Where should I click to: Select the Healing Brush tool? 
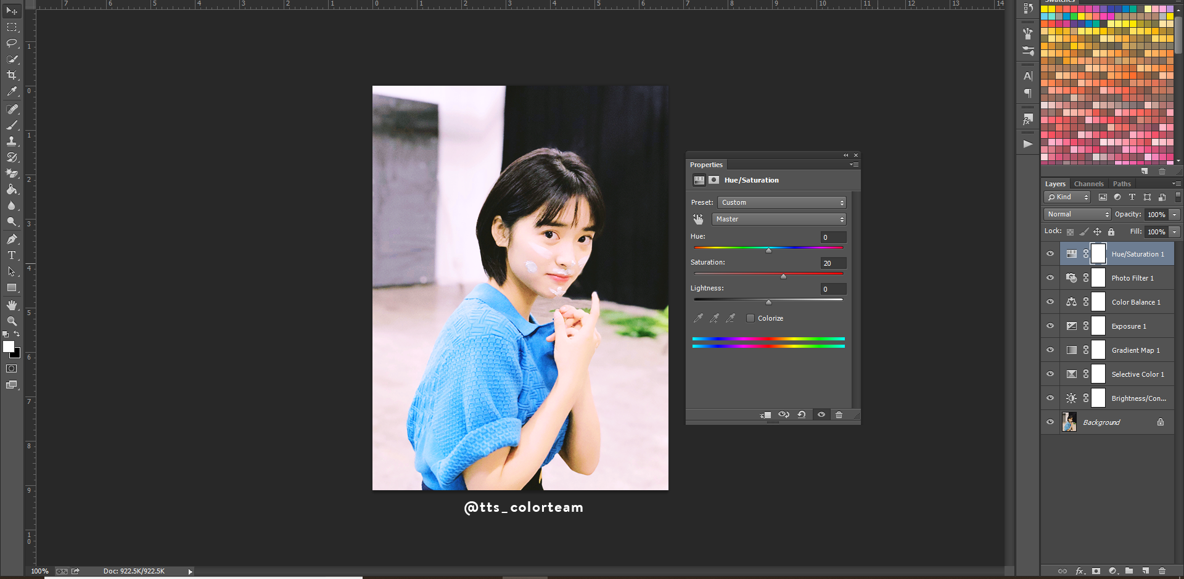pos(12,109)
